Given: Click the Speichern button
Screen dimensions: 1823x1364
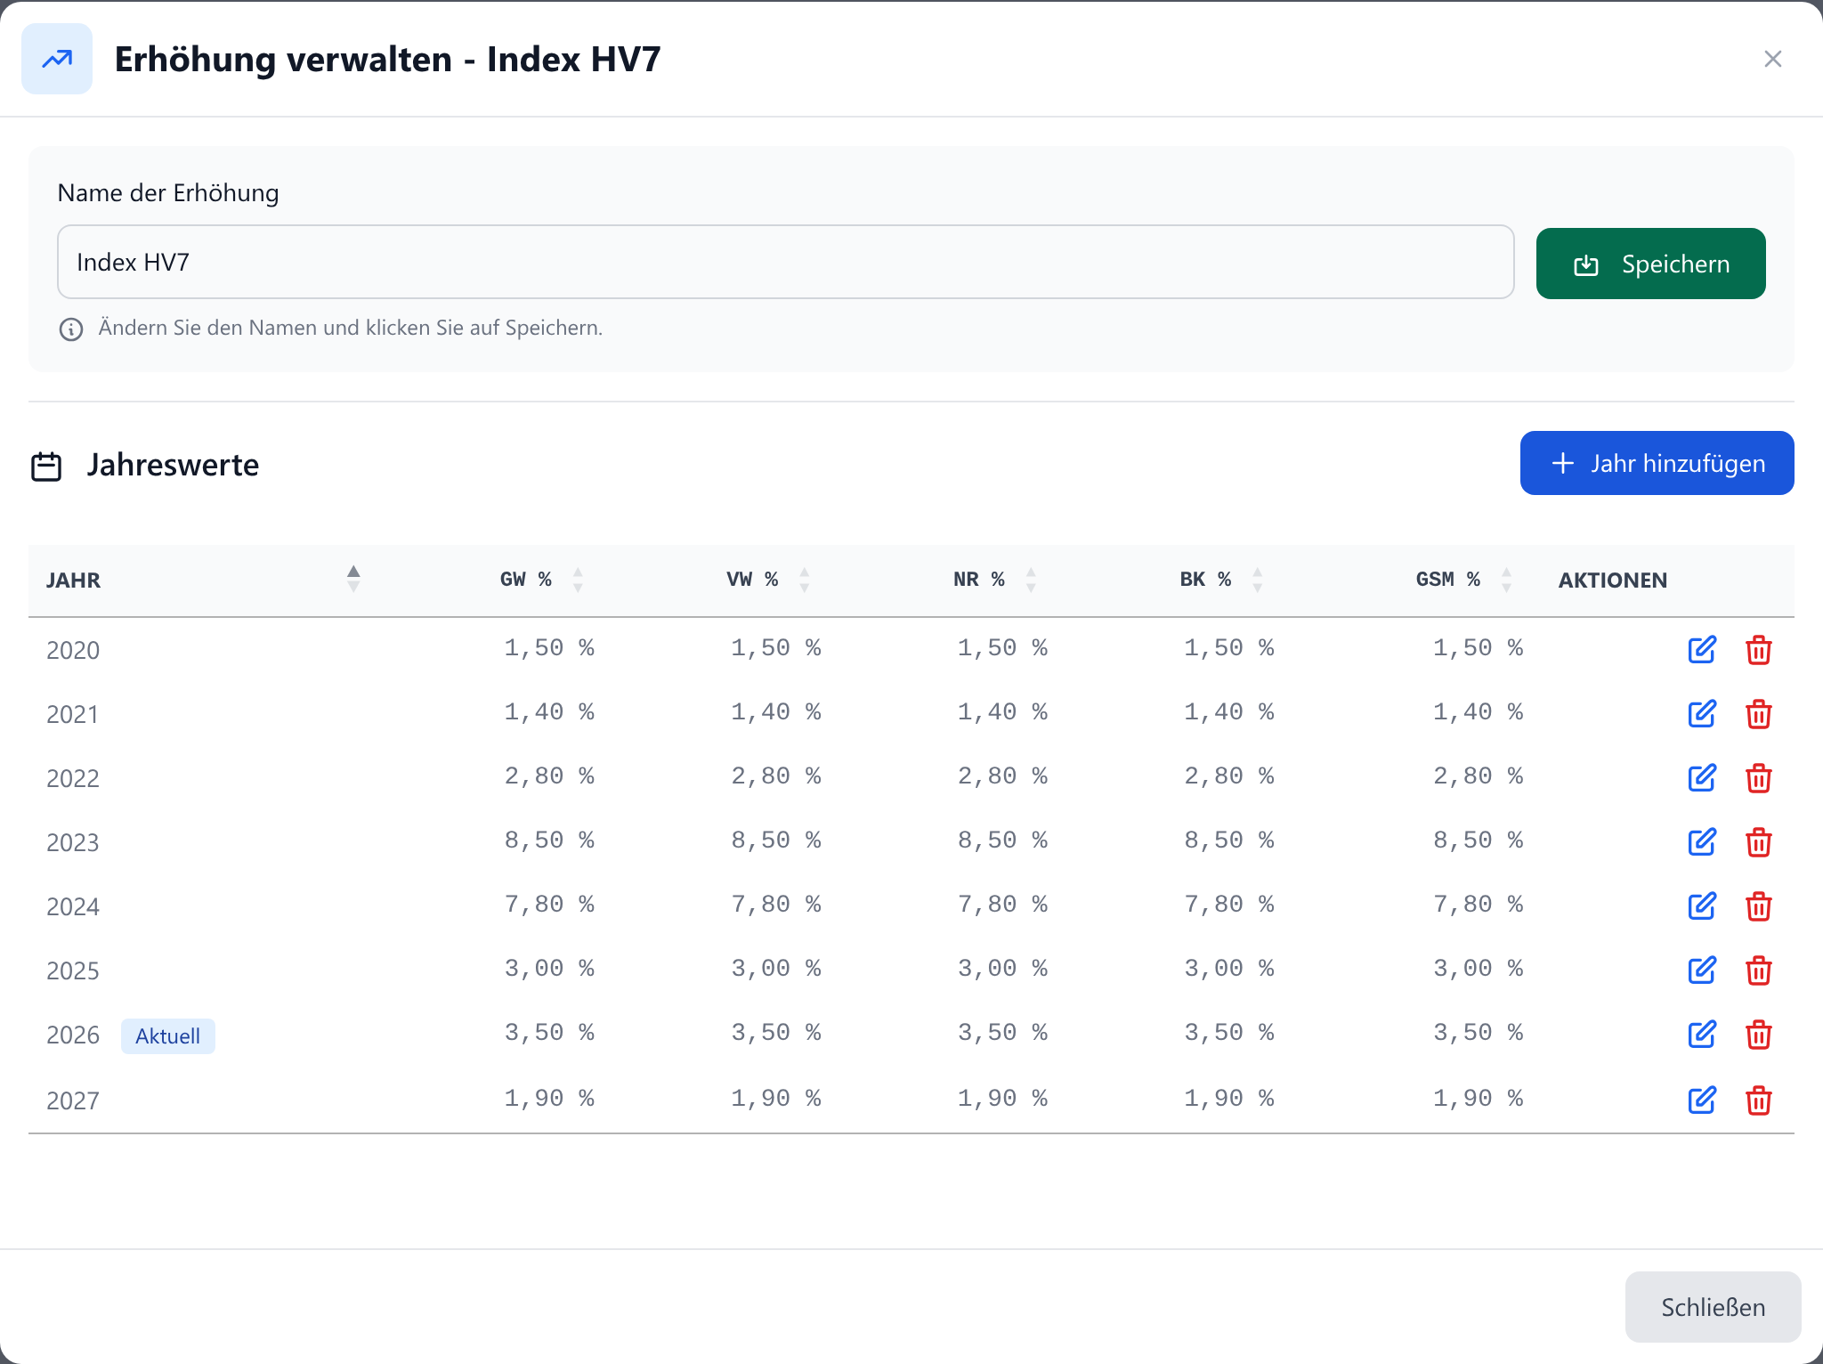Looking at the screenshot, I should 1650,264.
